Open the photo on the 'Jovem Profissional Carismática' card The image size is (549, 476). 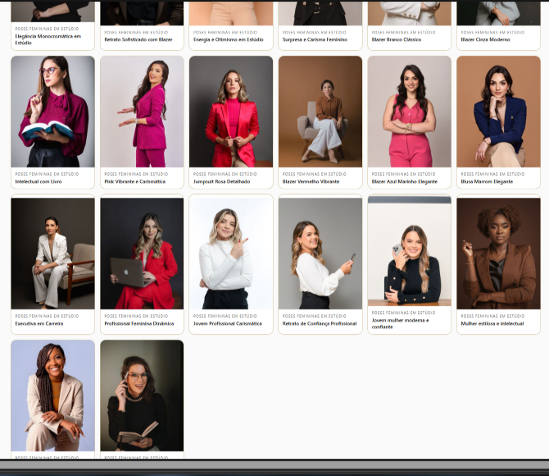231,254
